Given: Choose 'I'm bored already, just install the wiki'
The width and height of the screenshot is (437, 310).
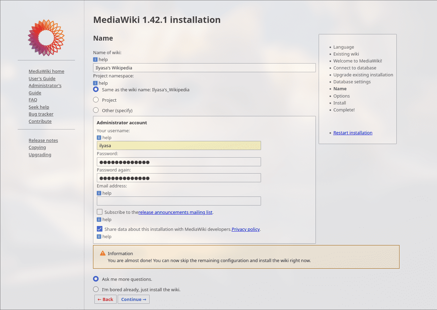Looking at the screenshot, I should click(96, 289).
